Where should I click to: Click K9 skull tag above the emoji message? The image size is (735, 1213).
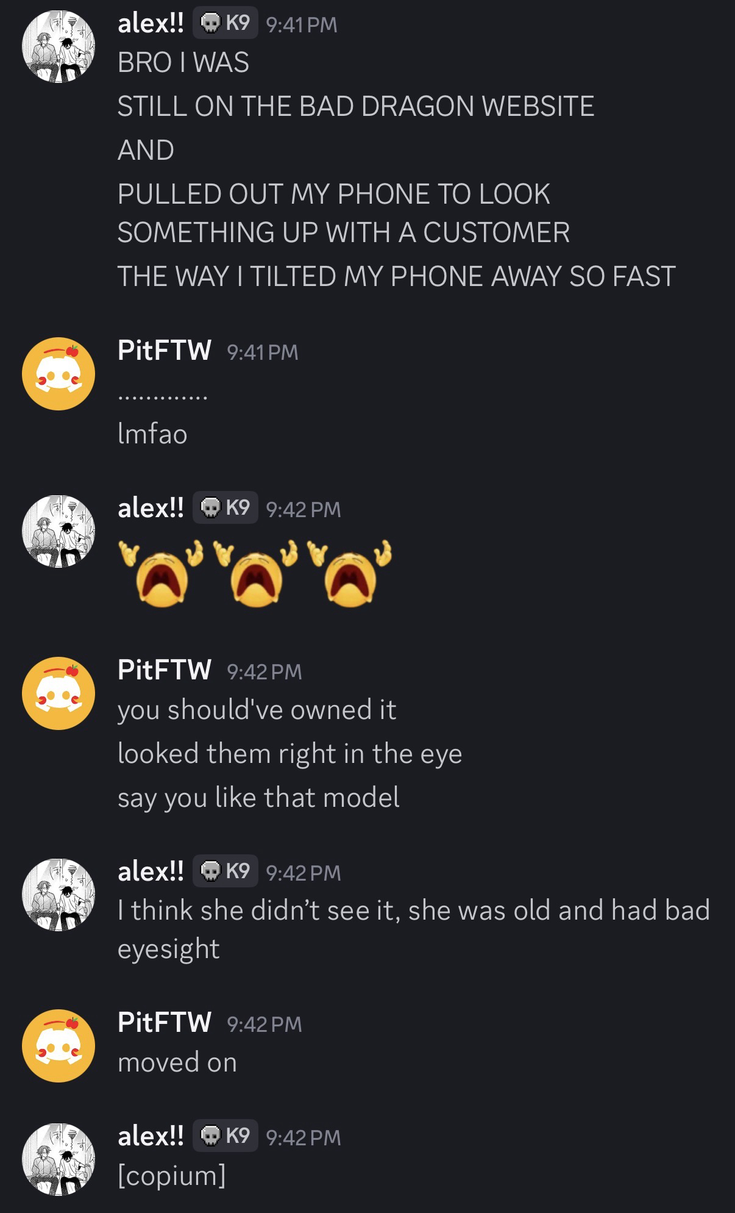click(x=225, y=507)
